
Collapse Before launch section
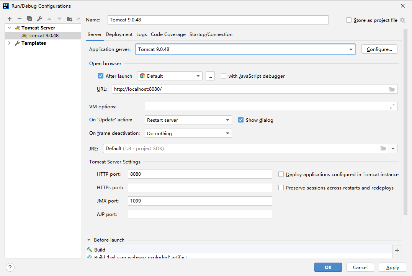[x=89, y=240]
